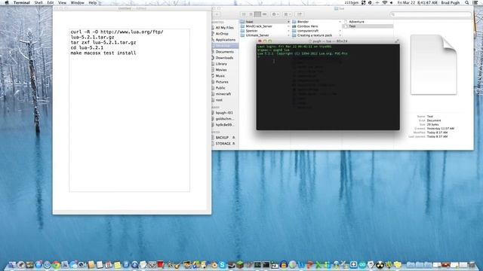Open the Shell menu

[38, 2]
